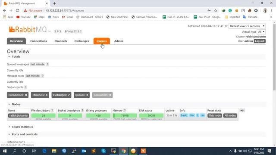
Task: Click the rss info tag
Action: [202, 115]
